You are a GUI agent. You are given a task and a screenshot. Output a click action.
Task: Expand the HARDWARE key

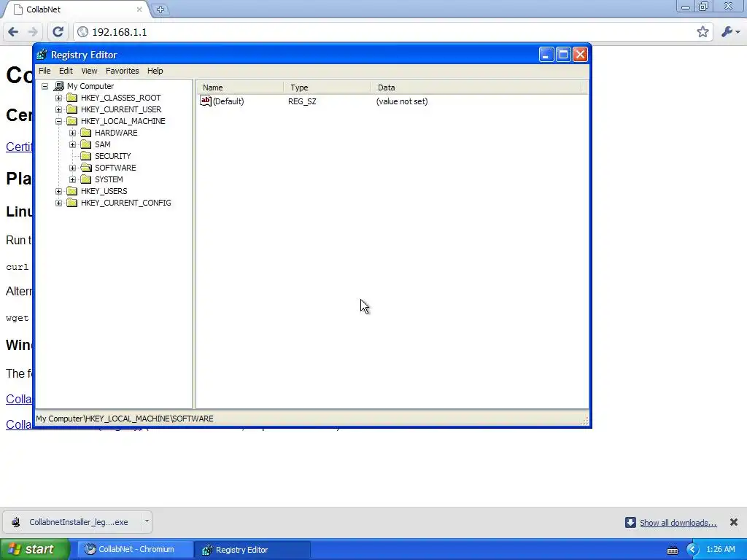point(72,133)
